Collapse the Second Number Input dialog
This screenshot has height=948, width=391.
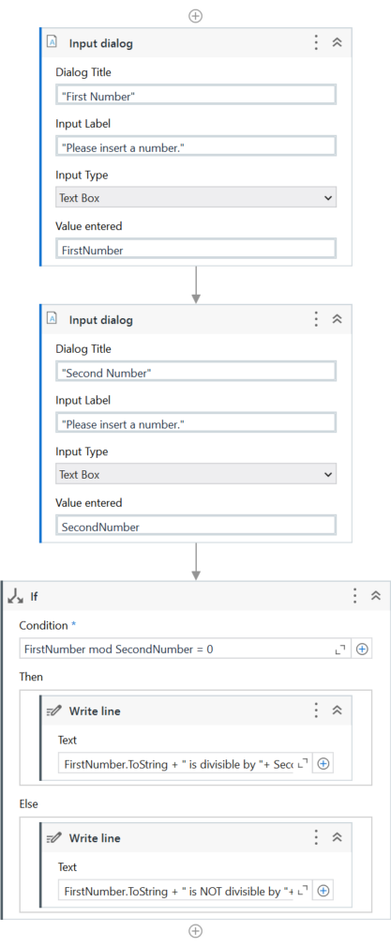[338, 319]
